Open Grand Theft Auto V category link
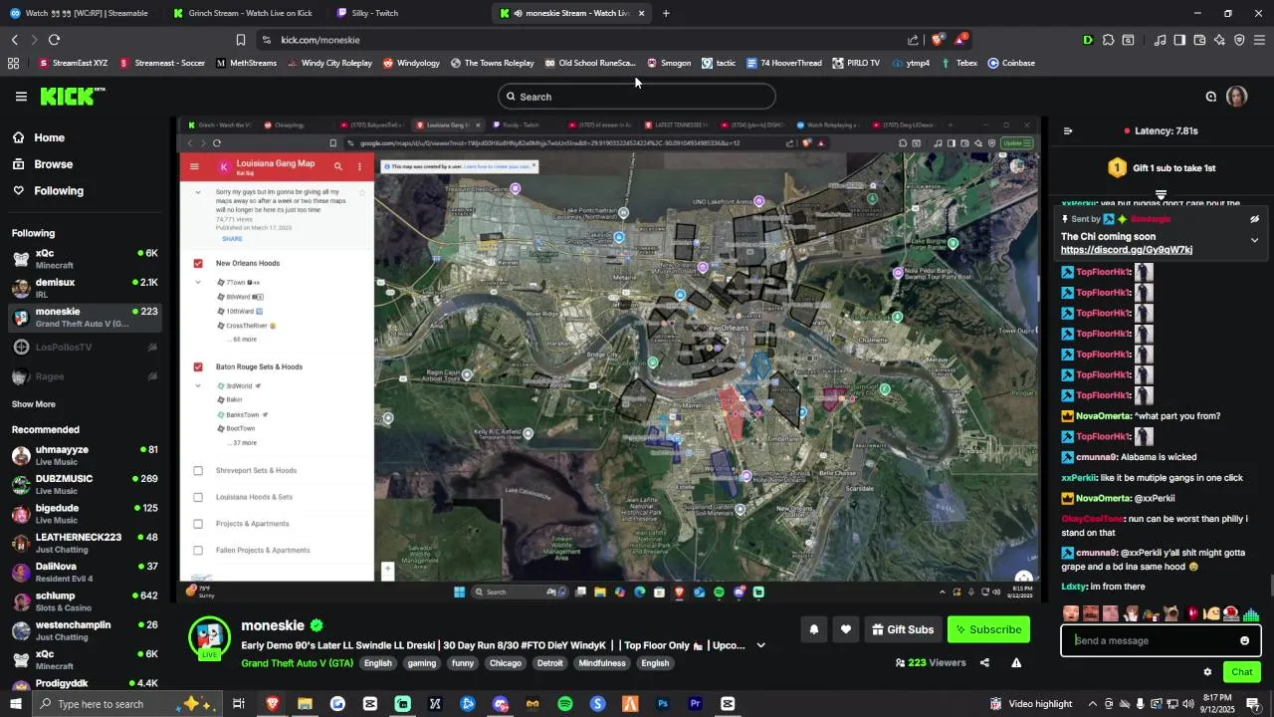The image size is (1274, 717). click(297, 663)
